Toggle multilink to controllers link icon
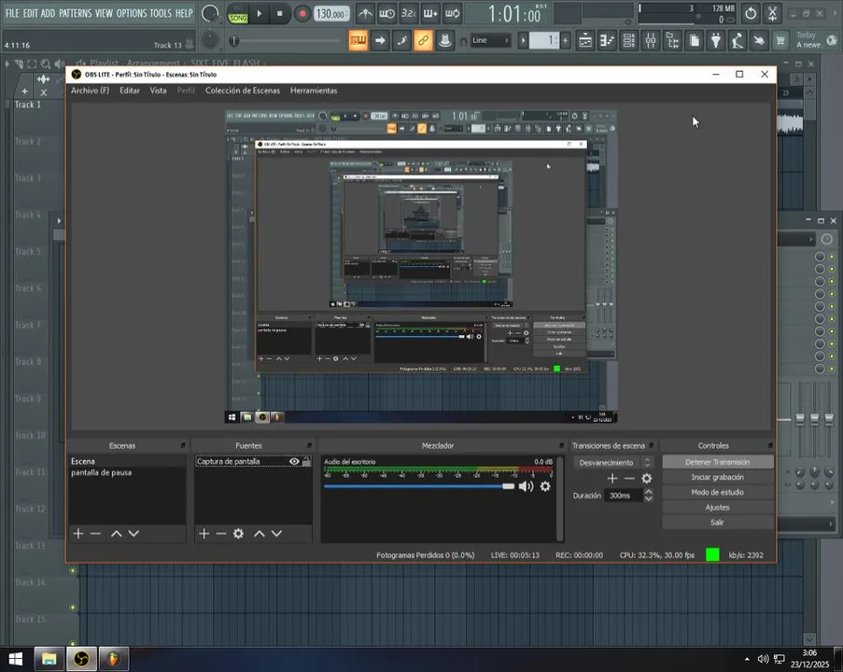 coord(423,40)
